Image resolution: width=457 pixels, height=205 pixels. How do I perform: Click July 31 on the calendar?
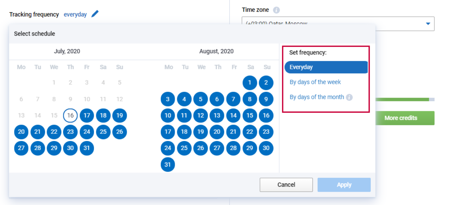[x=87, y=148]
